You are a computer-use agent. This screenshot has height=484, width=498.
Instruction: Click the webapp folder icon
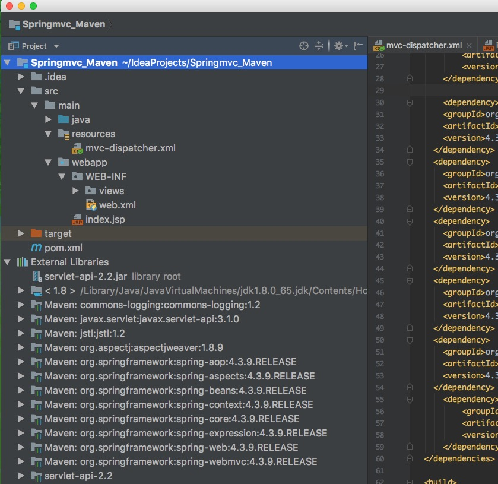[x=64, y=162]
